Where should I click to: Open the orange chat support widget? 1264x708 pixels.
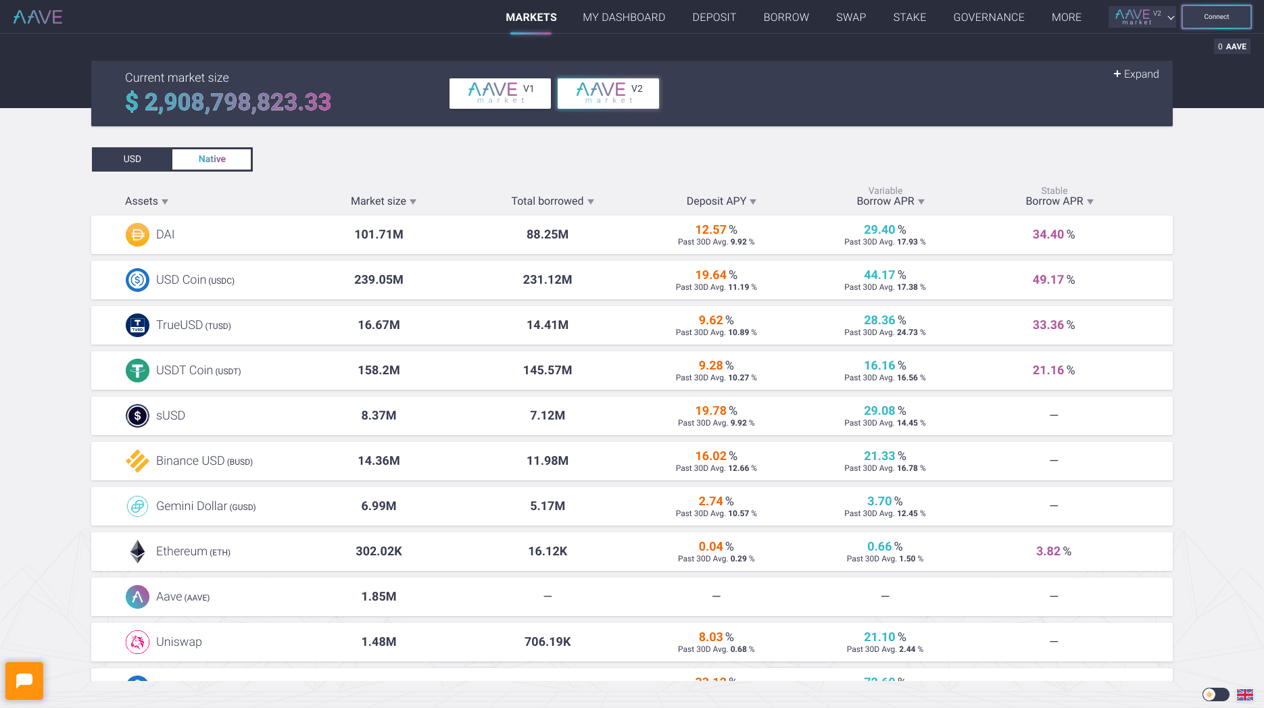pyautogui.click(x=24, y=680)
